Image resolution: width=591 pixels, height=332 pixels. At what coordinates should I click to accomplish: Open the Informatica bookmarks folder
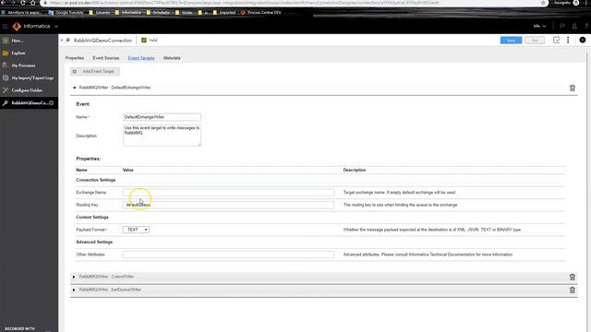click(128, 12)
